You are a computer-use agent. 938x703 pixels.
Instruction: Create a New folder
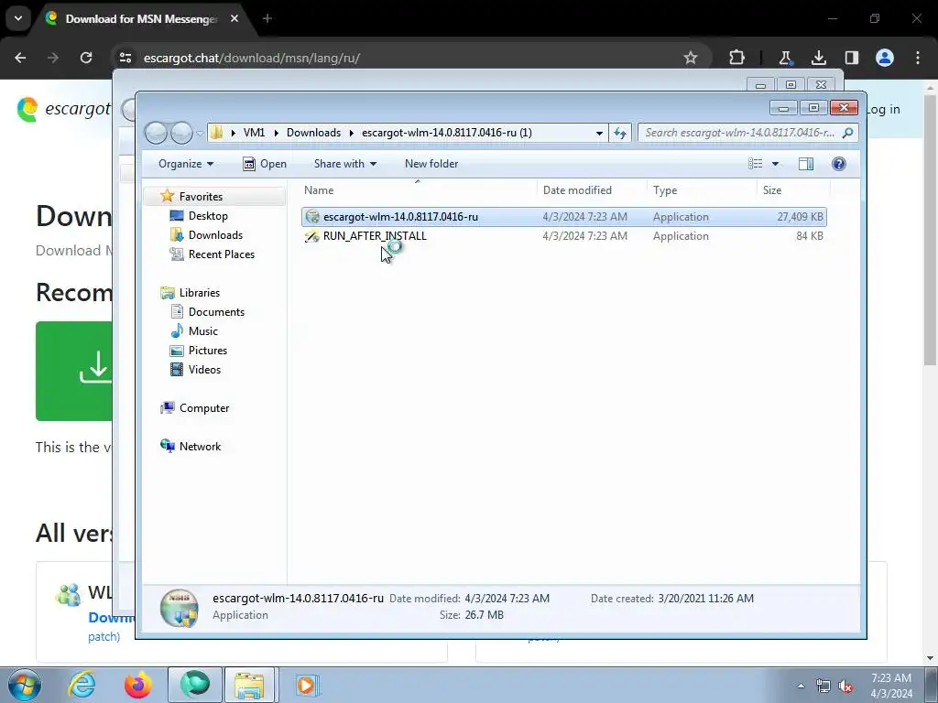click(431, 164)
